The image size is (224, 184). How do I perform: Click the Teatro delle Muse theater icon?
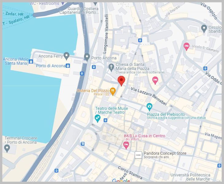pyautogui.click(x=98, y=118)
